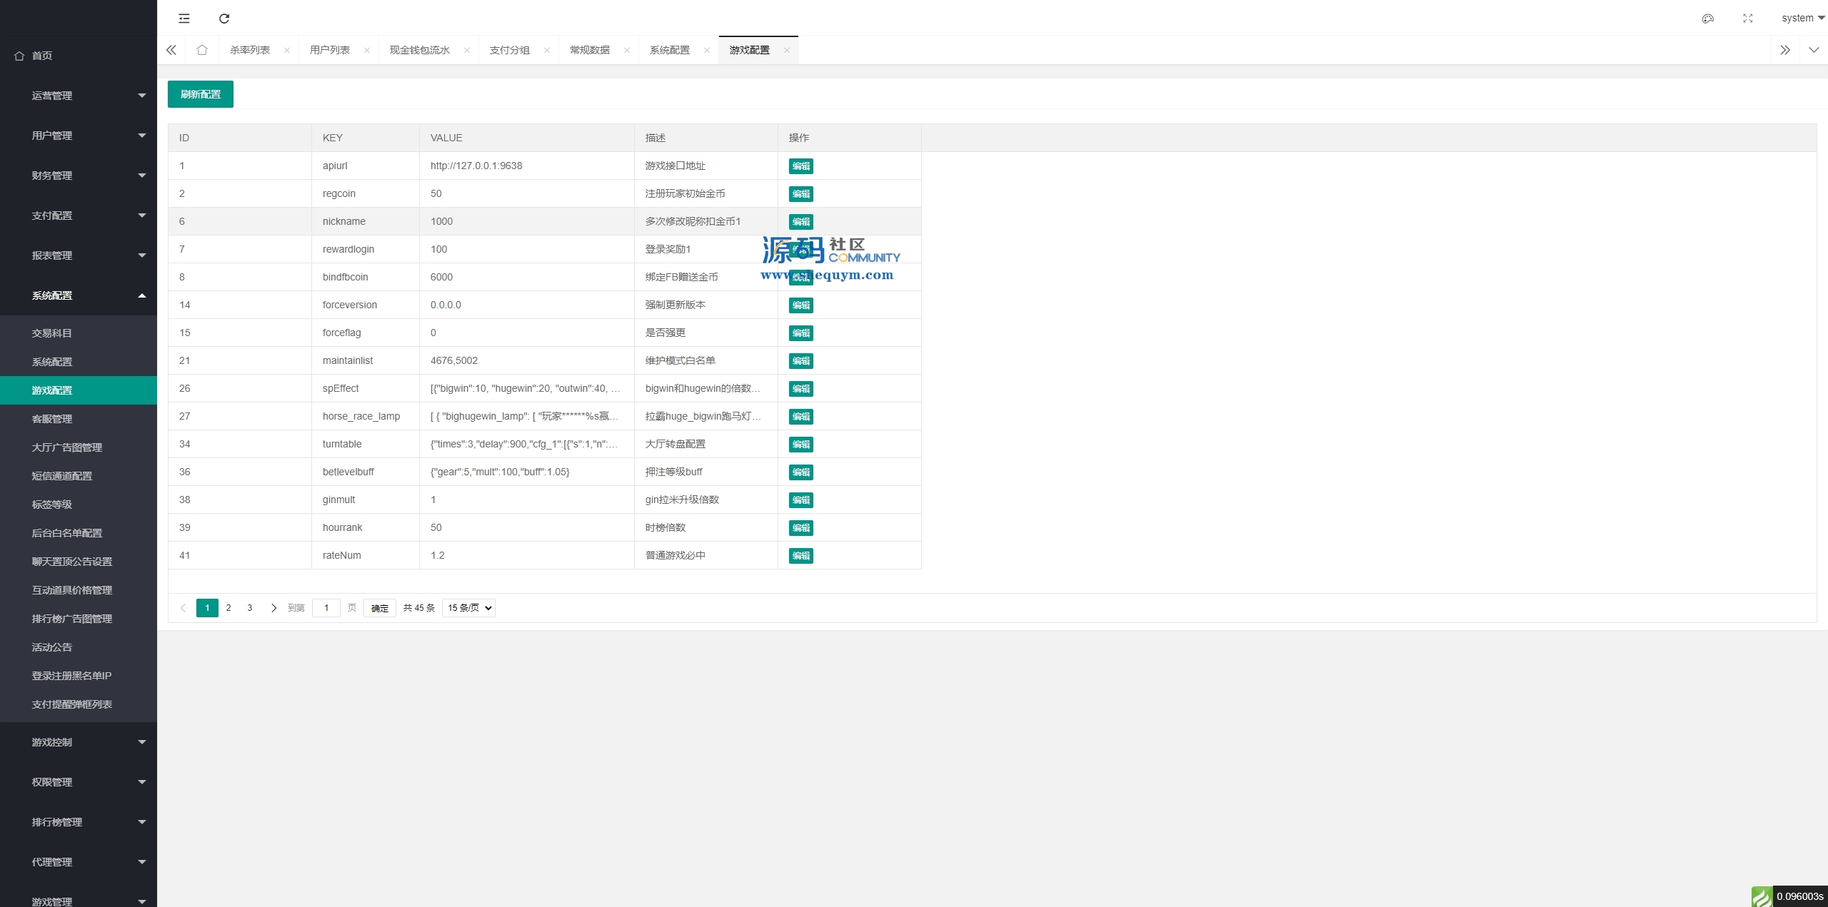
Task: Close the 游戏配置 tab
Action: coord(786,50)
